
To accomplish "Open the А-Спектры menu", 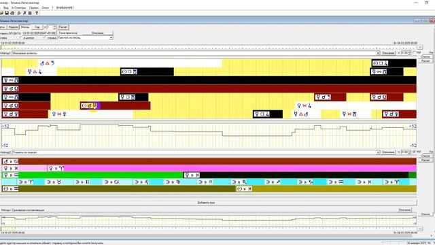I will click(18, 7).
